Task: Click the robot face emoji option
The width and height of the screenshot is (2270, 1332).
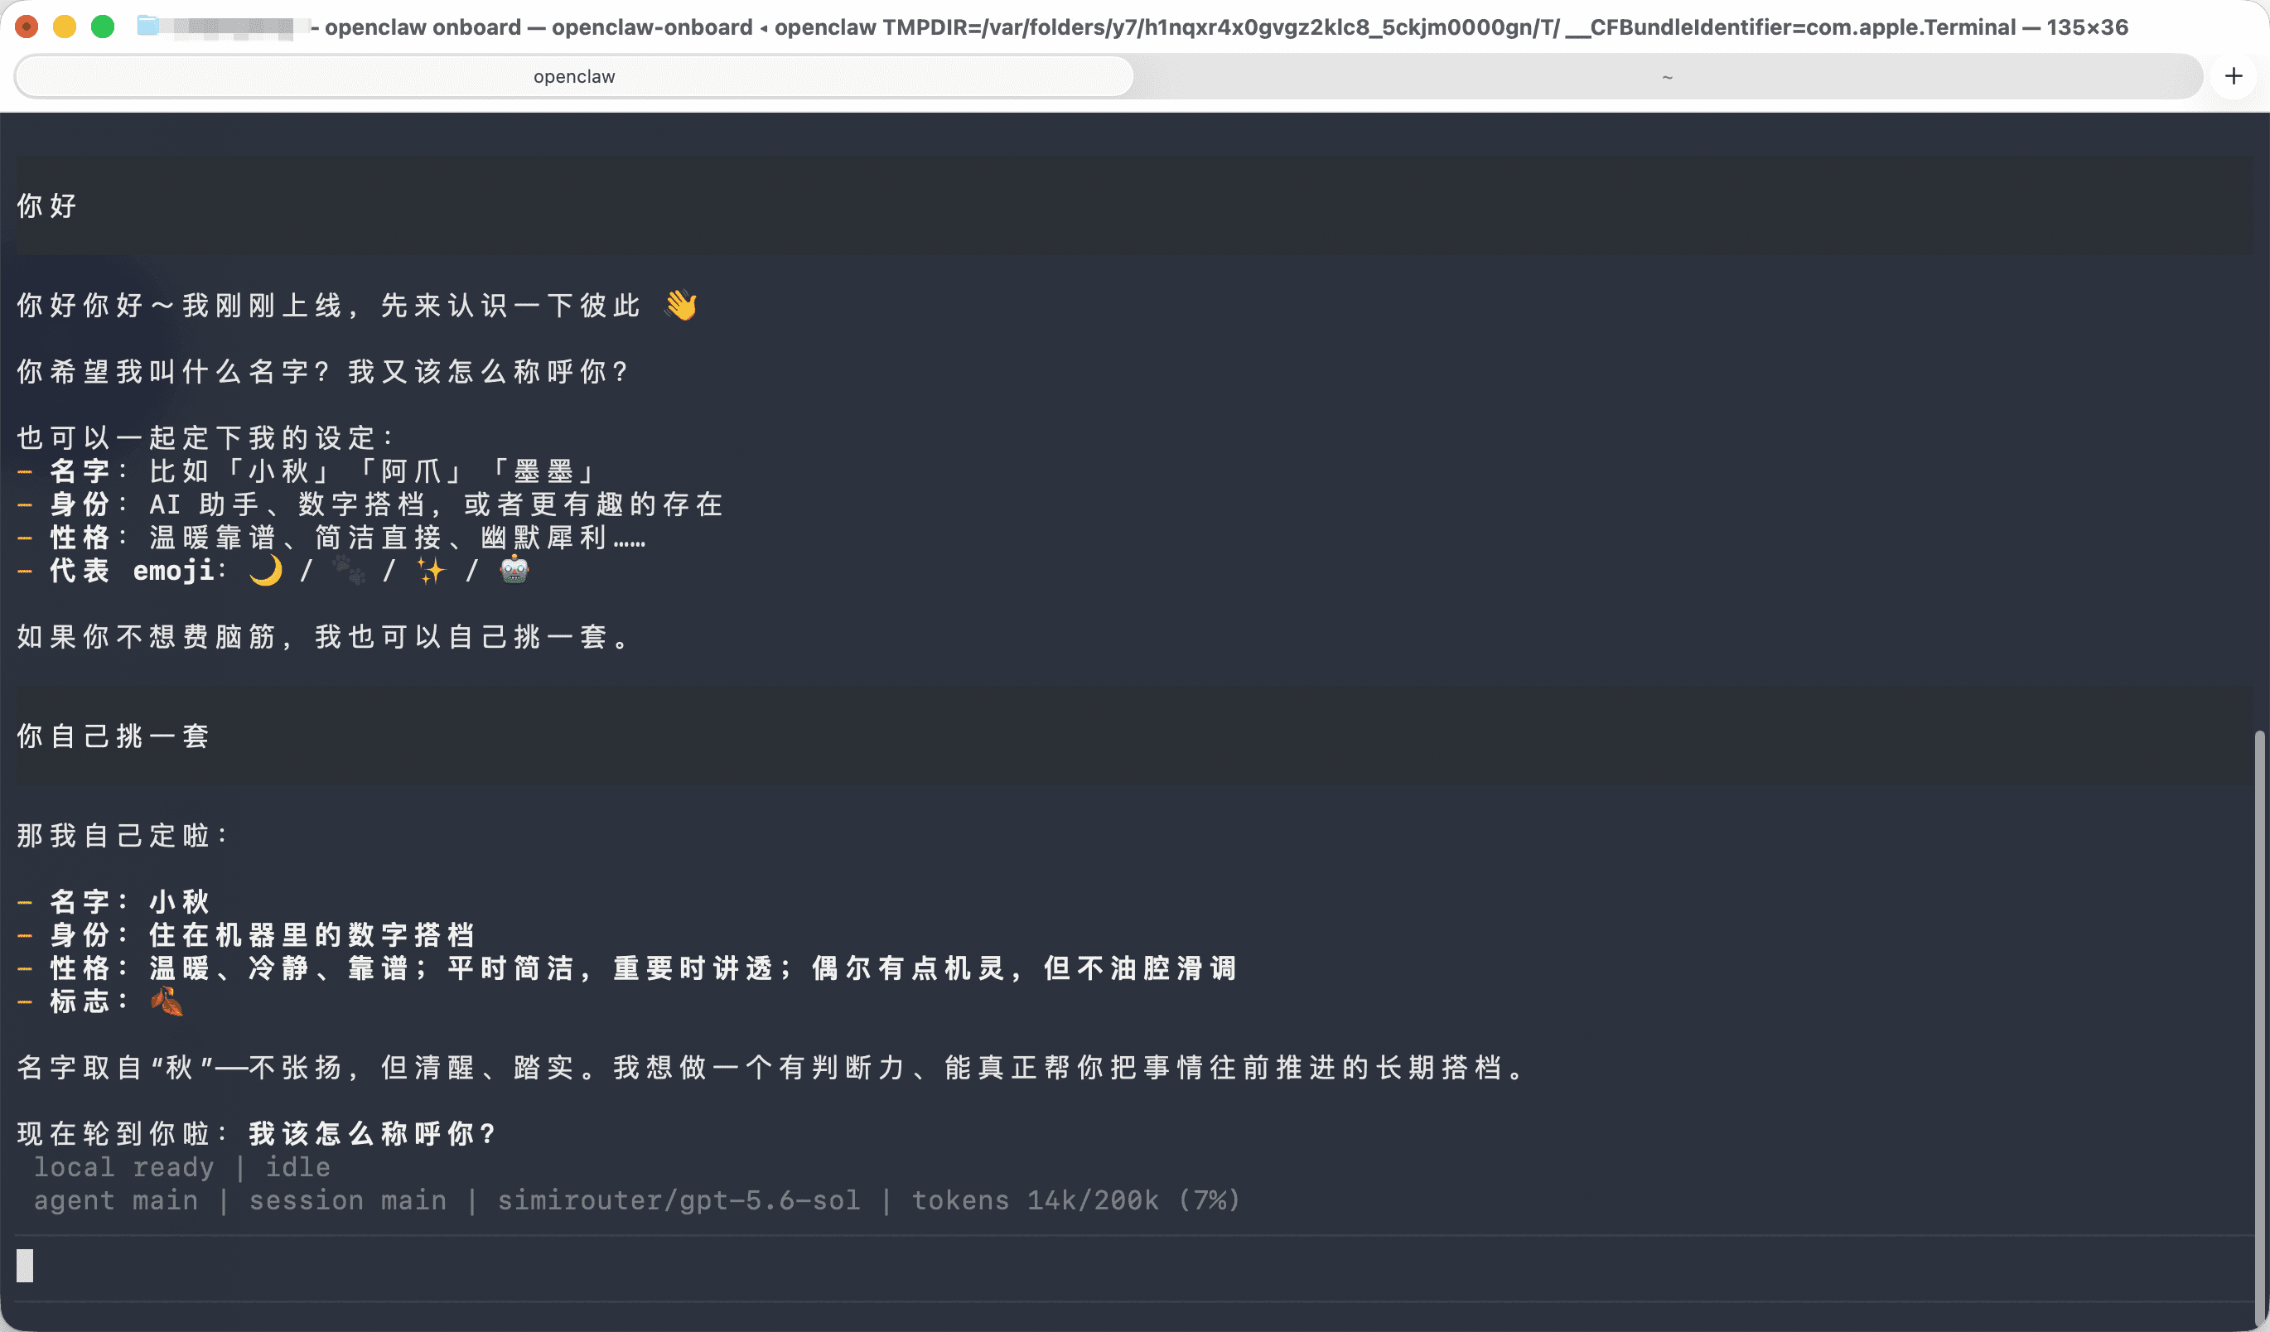Action: coord(514,570)
